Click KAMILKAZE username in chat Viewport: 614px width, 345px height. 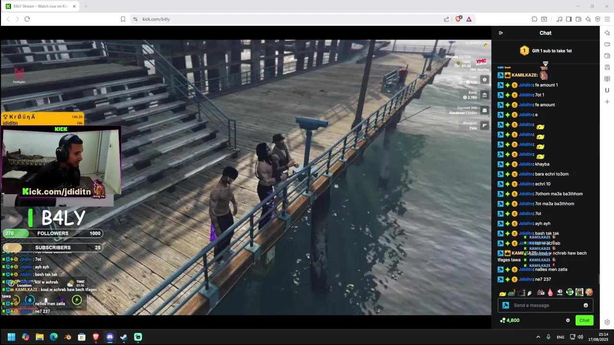pyautogui.click(x=524, y=75)
